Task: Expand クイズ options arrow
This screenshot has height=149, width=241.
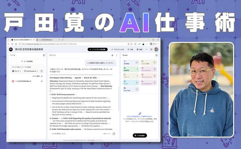Action: pyautogui.click(x=137, y=83)
